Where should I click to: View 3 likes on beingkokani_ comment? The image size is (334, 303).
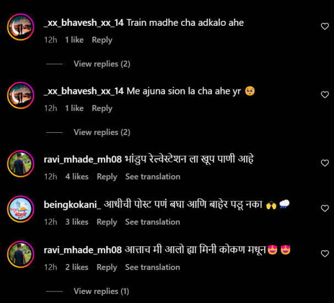[x=76, y=222]
